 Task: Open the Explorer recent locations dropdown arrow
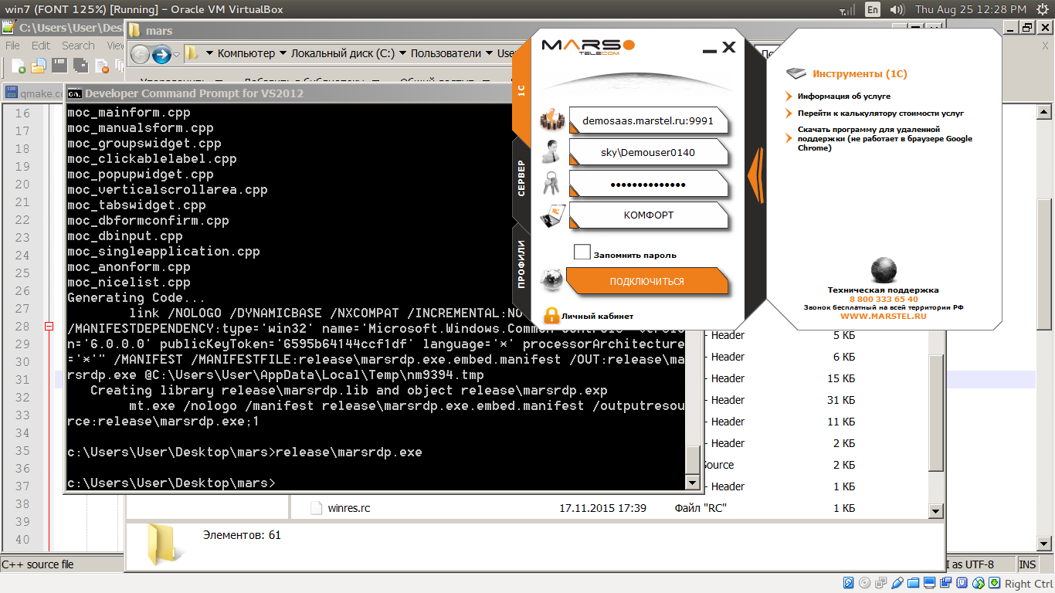pos(177,54)
